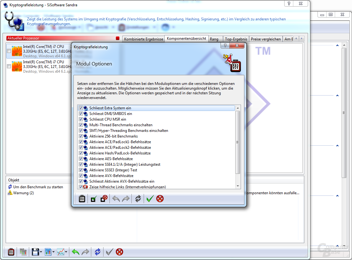This screenshot has height=260, width=352.
Task: Toggle Schliesst CPU MSR ein checkbox
Action: tap(81, 119)
